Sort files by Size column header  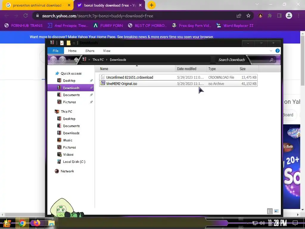point(248,69)
